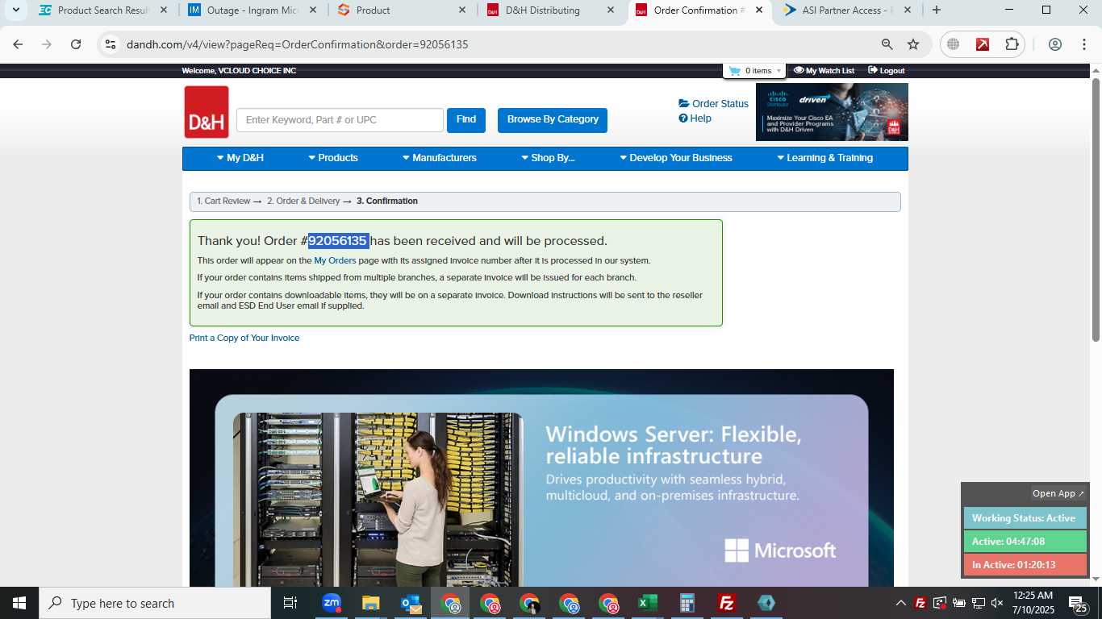This screenshot has width=1102, height=619.
Task: Click the Open App button
Action: (x=1058, y=493)
